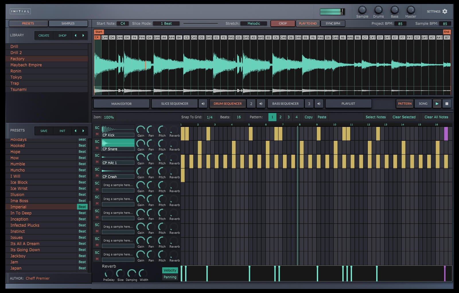This screenshot has height=293, width=459.
Task: Mute the CP Kick track
Action: pyautogui.click(x=97, y=134)
